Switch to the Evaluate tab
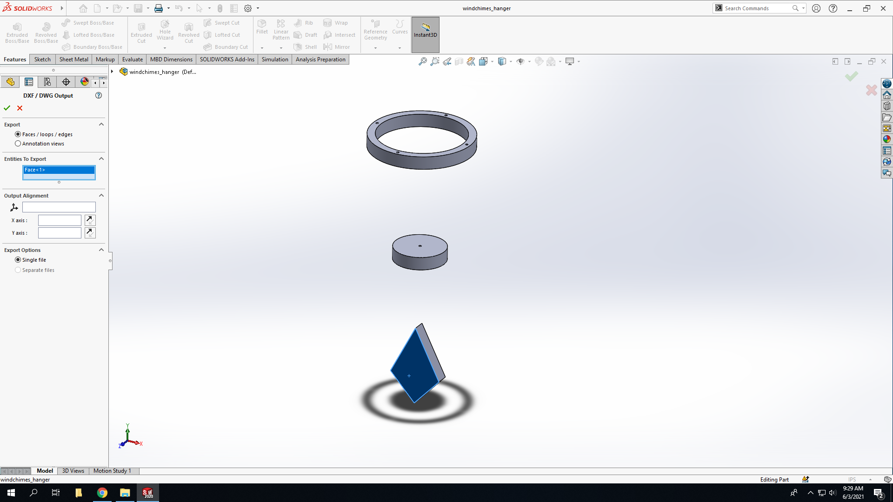The height and width of the screenshot is (502, 893). pyautogui.click(x=133, y=59)
